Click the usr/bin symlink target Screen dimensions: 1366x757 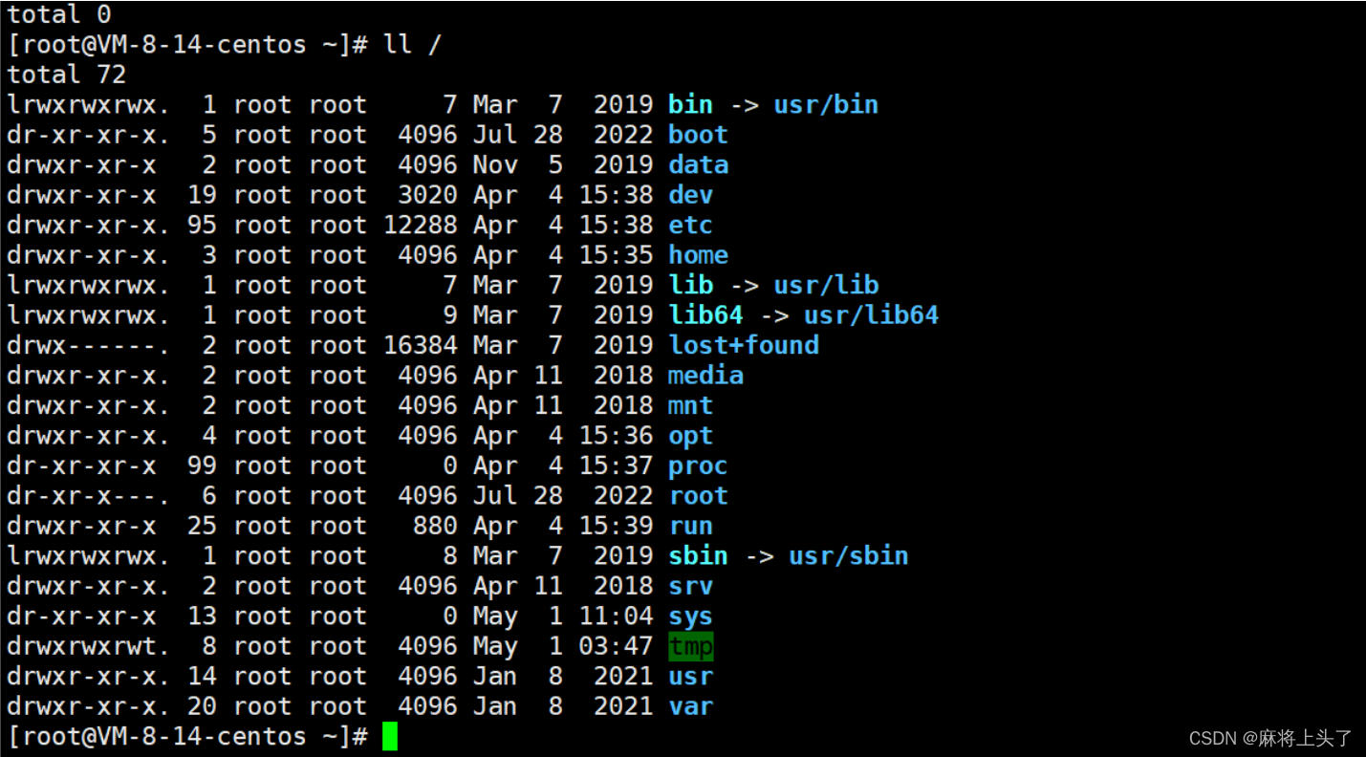(826, 104)
